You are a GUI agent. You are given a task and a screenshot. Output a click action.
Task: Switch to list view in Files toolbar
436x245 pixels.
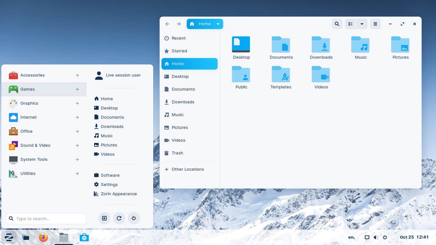tap(350, 24)
